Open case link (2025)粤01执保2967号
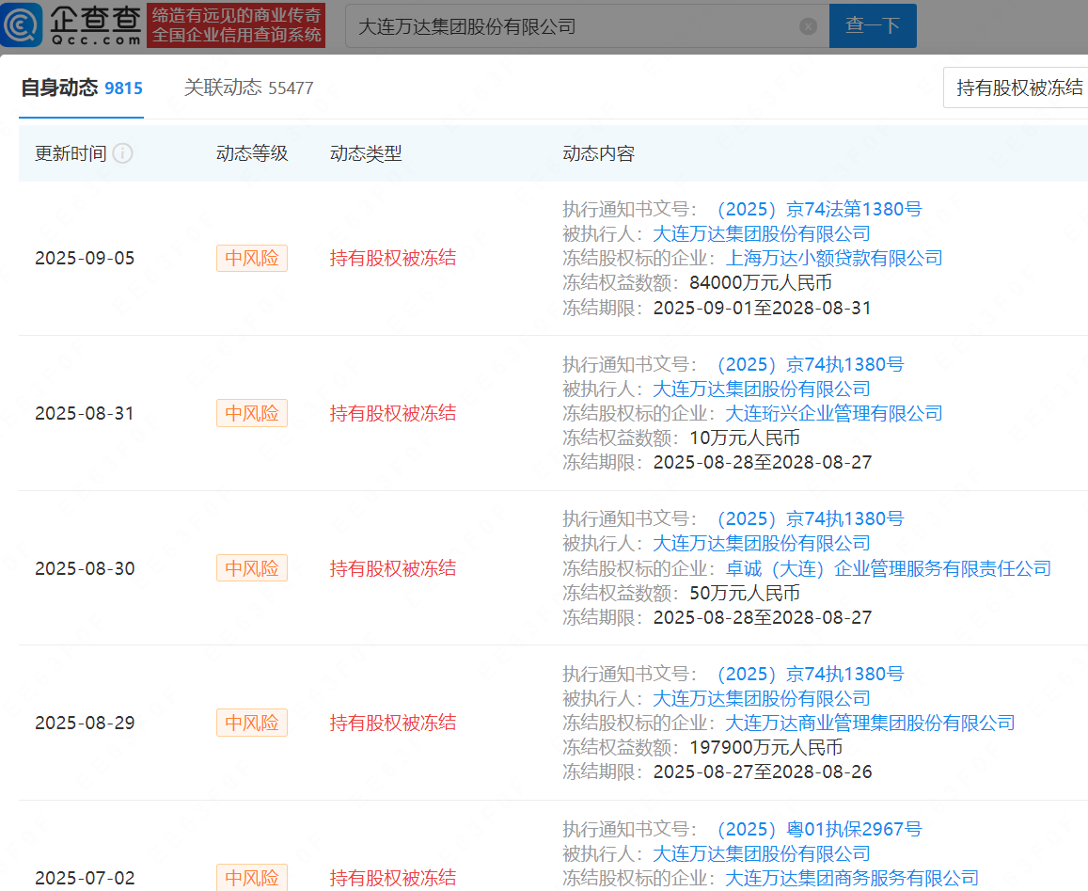This screenshot has height=891, width=1088. pyautogui.click(x=817, y=829)
